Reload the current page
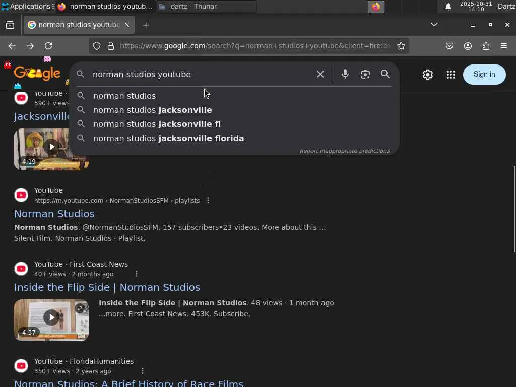This screenshot has width=516, height=387. coord(48,46)
